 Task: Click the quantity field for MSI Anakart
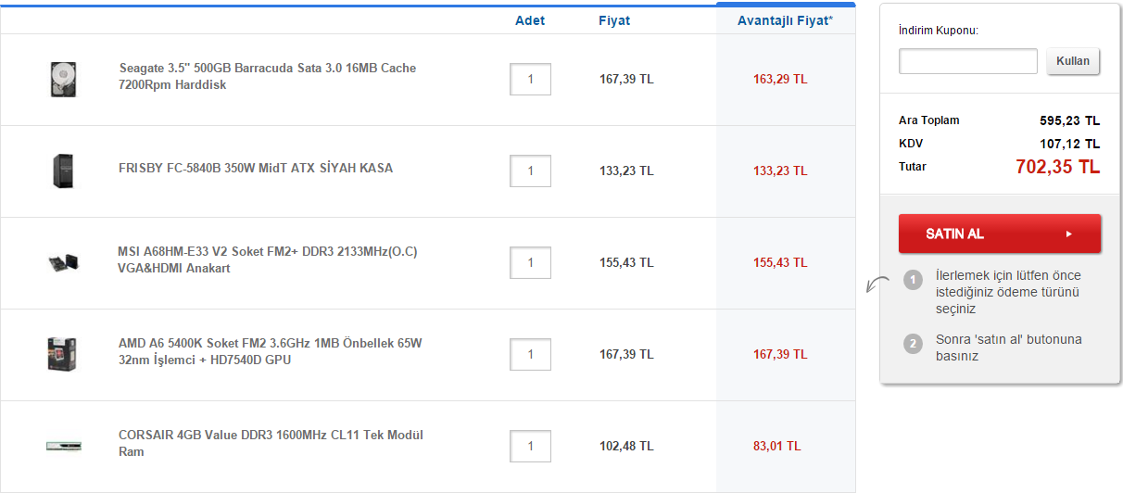coord(530,262)
